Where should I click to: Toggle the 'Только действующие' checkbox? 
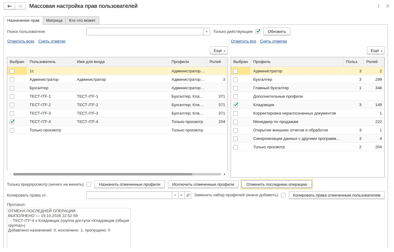258,31
